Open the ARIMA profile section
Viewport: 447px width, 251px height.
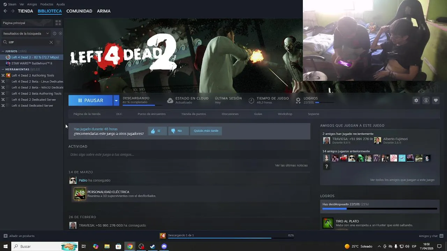(x=104, y=11)
